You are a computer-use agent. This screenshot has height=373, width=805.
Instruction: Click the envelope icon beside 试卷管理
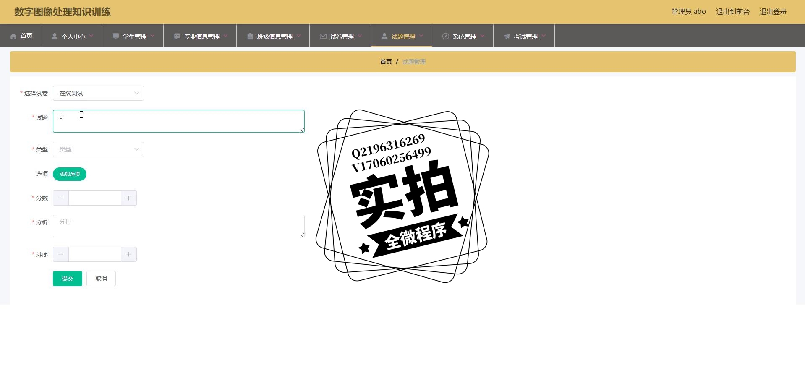pos(323,36)
